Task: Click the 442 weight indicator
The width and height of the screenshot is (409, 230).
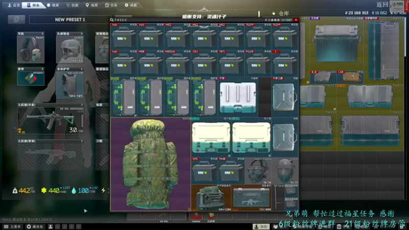Action: pos(24,191)
